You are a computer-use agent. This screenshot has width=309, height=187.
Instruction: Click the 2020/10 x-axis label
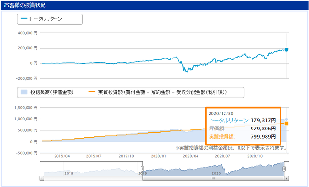click(x=255, y=156)
